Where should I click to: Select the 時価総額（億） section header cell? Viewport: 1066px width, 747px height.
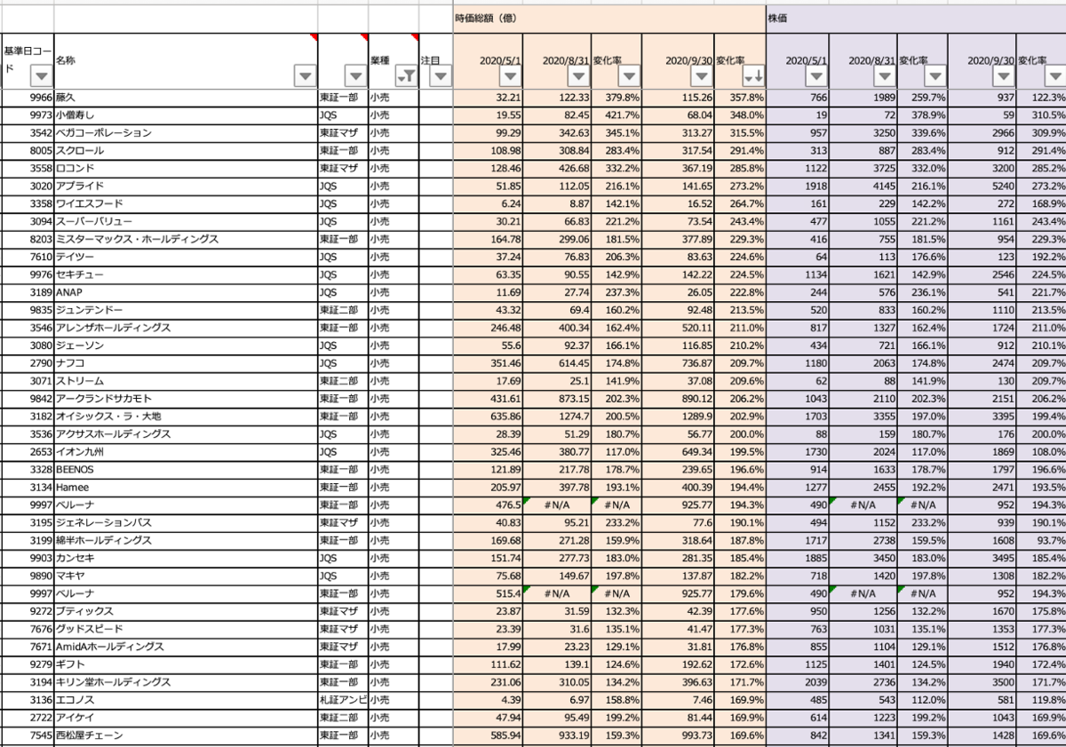coord(609,18)
